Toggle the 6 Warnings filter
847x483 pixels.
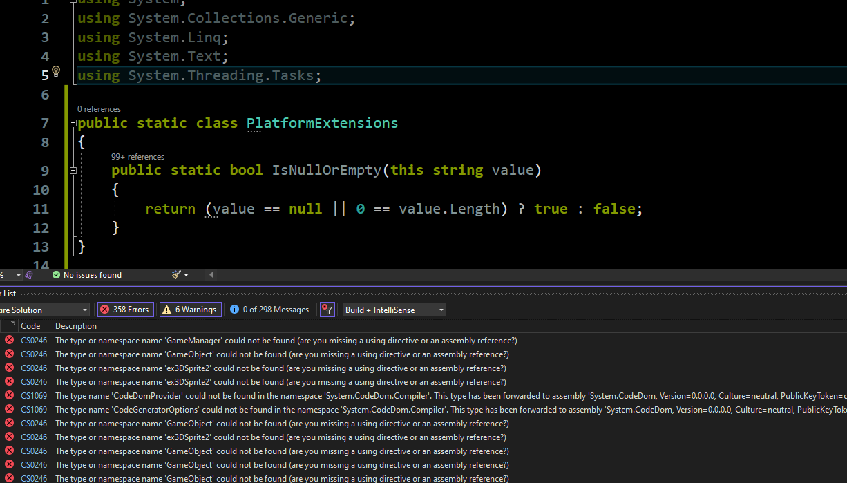click(190, 310)
